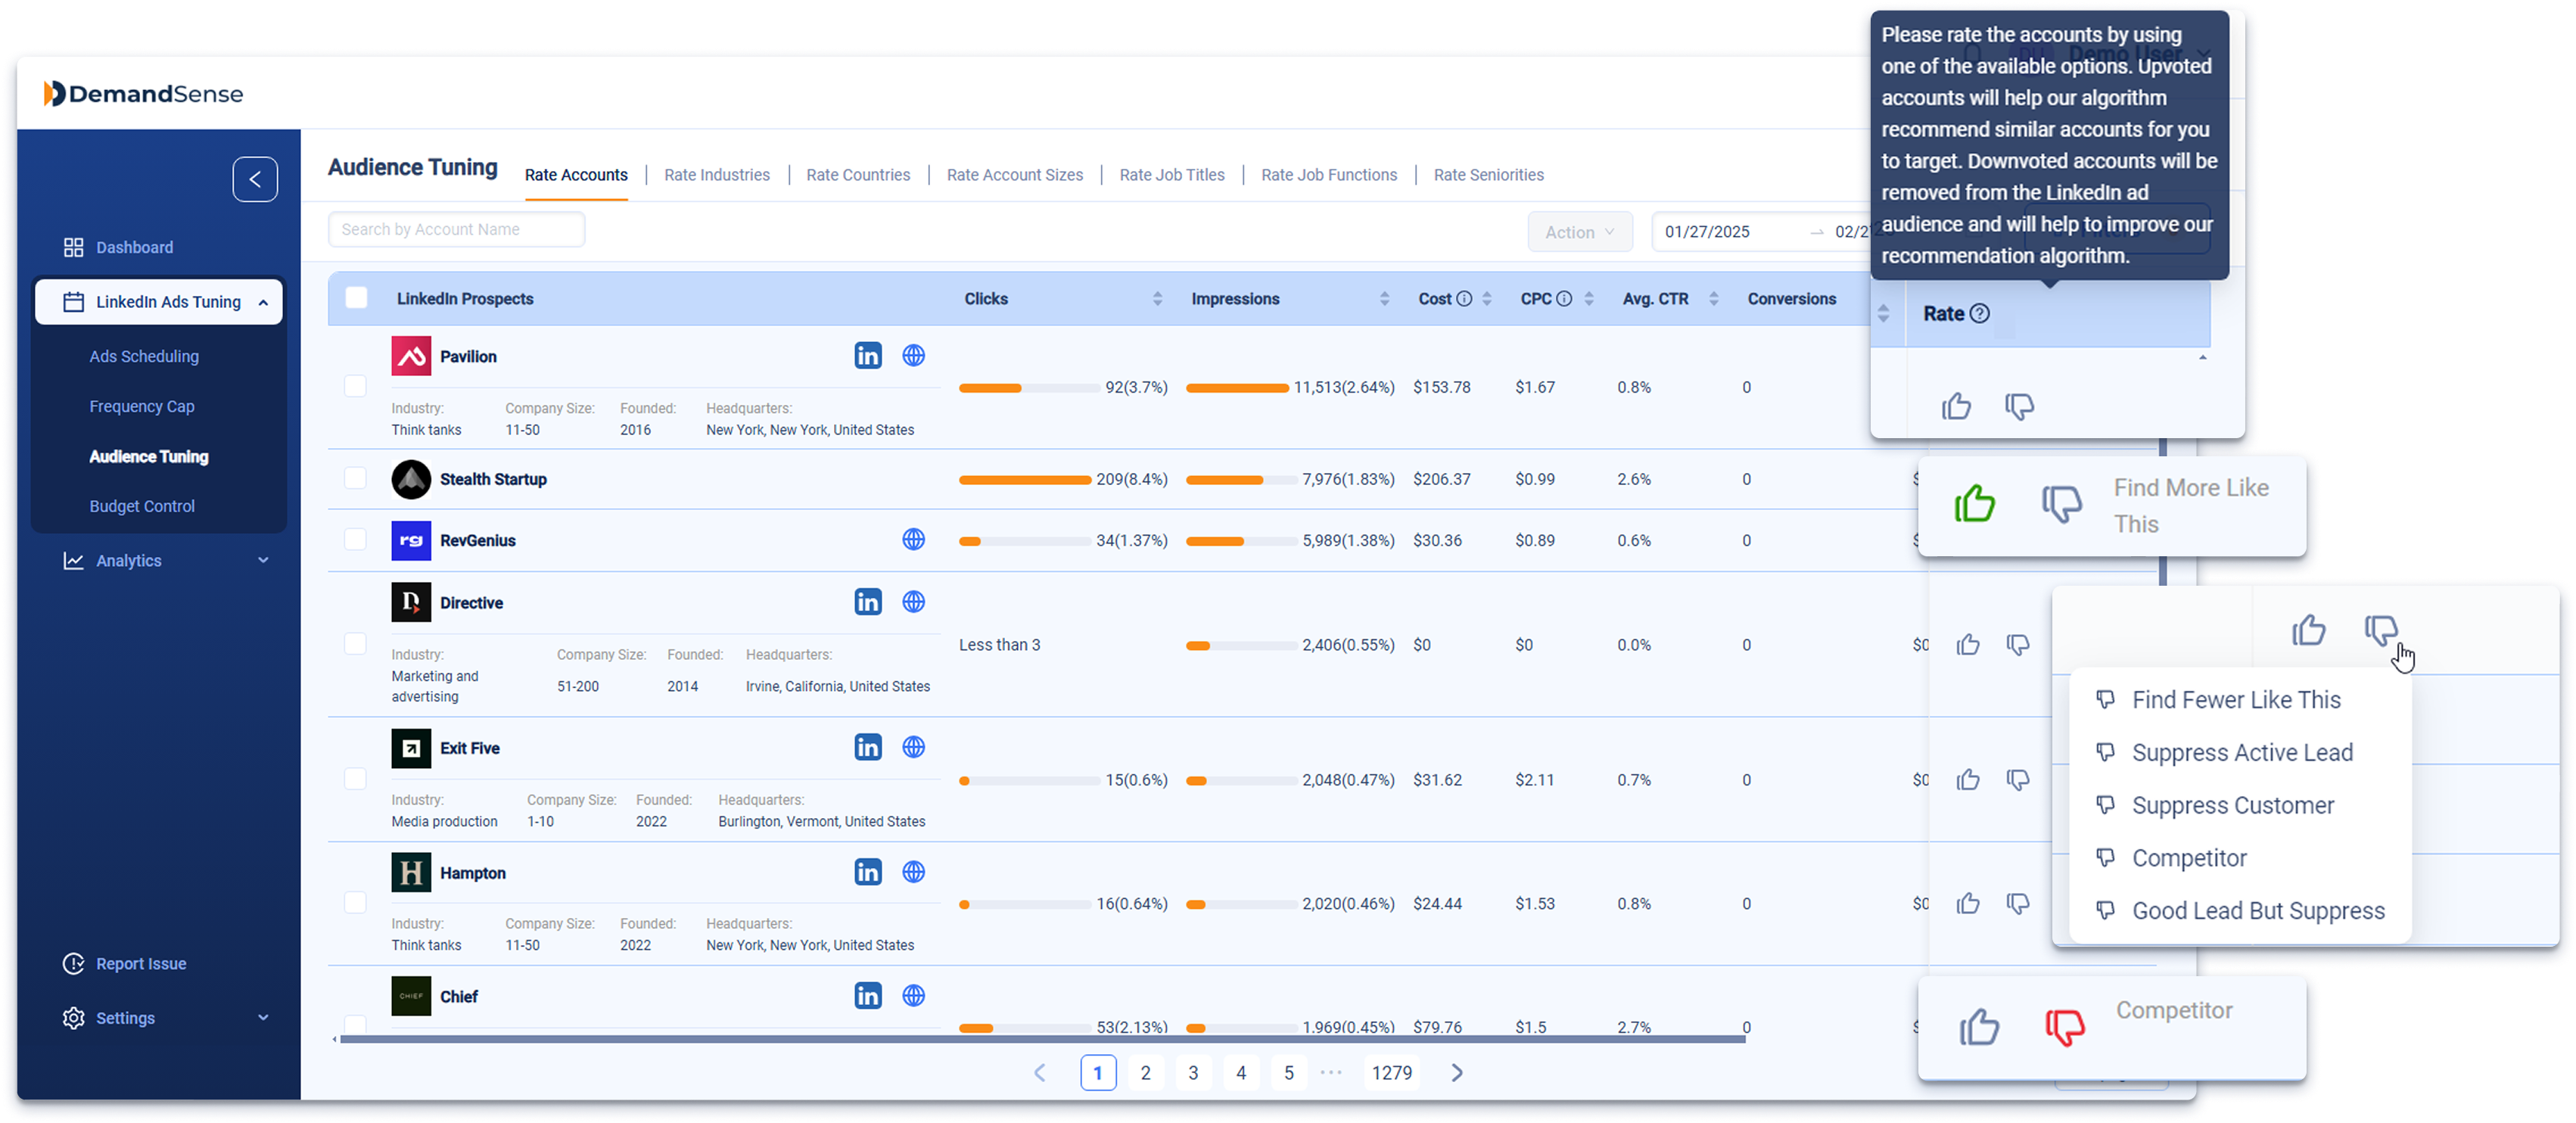Switch to the Rate Industries tab
The height and width of the screenshot is (1123, 2576).
pos(717,174)
